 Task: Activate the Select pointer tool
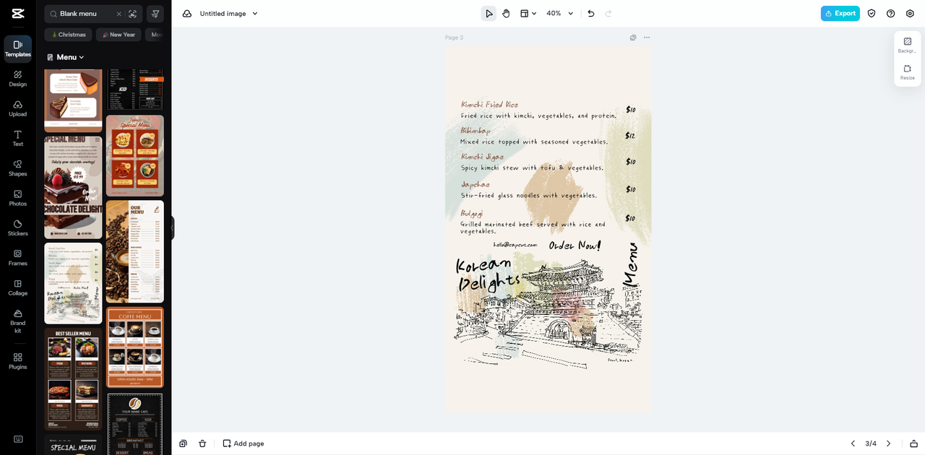(489, 14)
